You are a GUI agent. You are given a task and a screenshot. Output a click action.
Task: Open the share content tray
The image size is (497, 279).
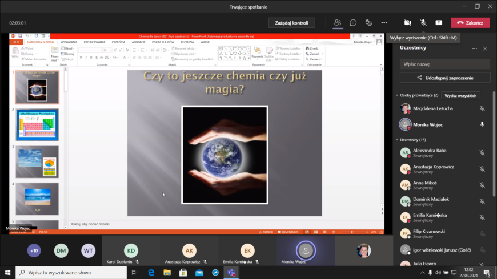(439, 22)
